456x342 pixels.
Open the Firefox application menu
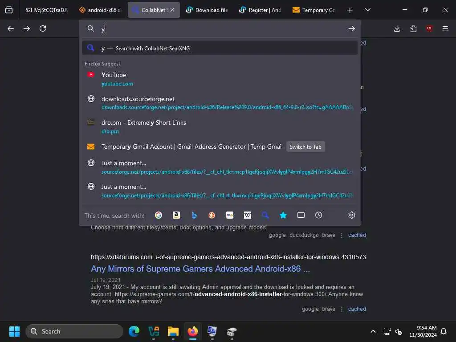click(445, 28)
